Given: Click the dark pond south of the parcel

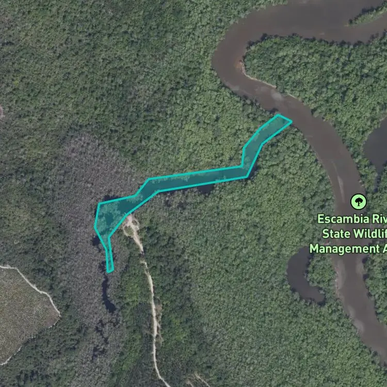Looking at the screenshot, I should pyautogui.click(x=108, y=295).
